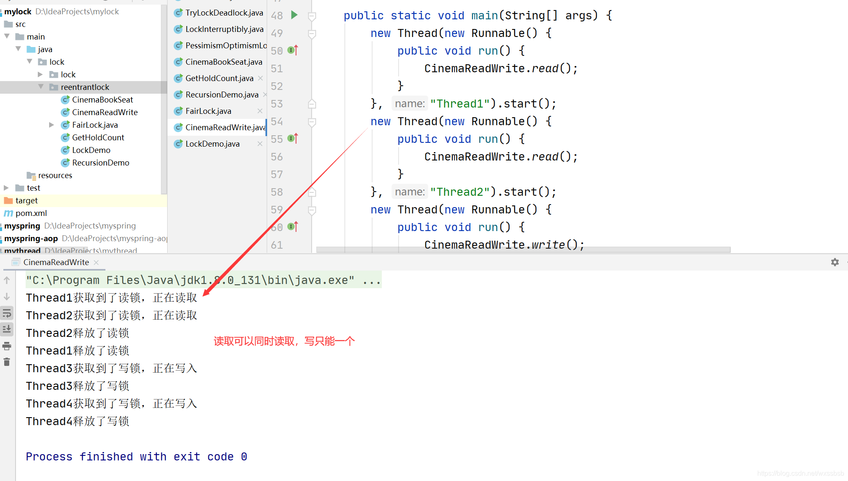Open pom.xml in the project tree
The image size is (848, 481).
tap(31, 213)
